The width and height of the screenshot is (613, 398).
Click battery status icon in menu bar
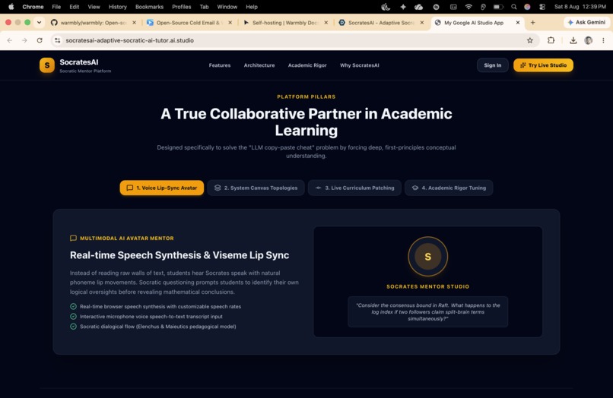[498, 7]
